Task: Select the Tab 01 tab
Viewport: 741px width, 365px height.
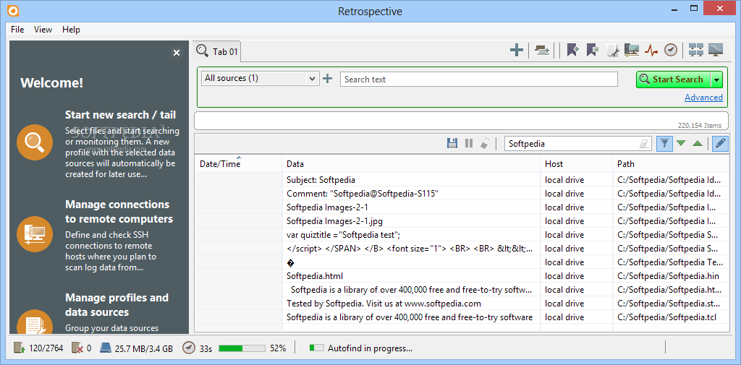Action: 218,51
